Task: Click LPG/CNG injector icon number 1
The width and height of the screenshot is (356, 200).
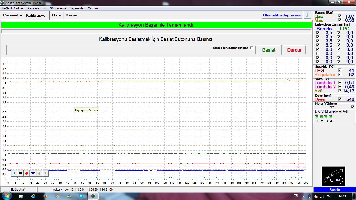Action: 317,116
